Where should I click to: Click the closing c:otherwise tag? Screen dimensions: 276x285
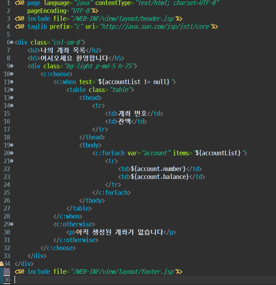tap(76, 240)
